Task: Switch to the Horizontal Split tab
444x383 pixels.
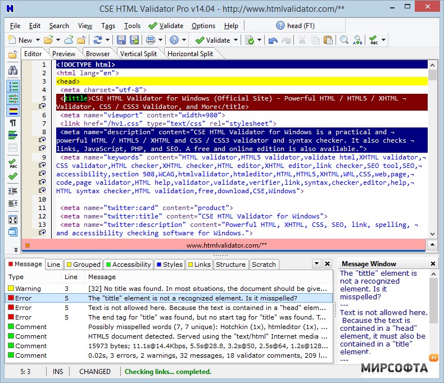Action: click(191, 54)
